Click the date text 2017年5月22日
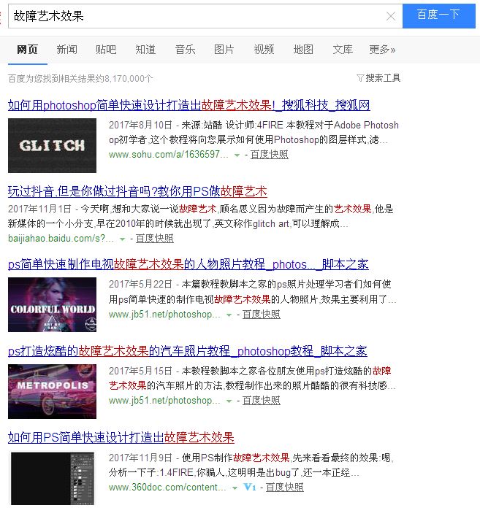 click(x=141, y=284)
